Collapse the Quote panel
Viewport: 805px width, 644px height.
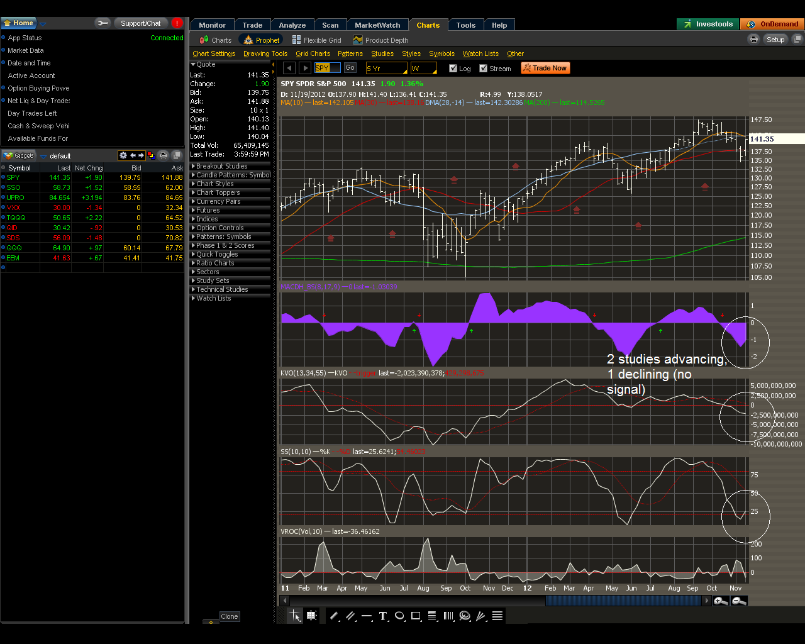pyautogui.click(x=196, y=64)
